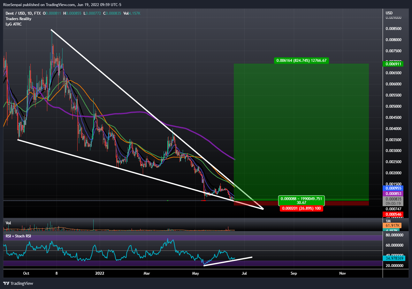The width and height of the screenshot is (412, 289).
Task: Select the profit label 0.006164 (824.74%) 12766.67
Action: (301, 60)
